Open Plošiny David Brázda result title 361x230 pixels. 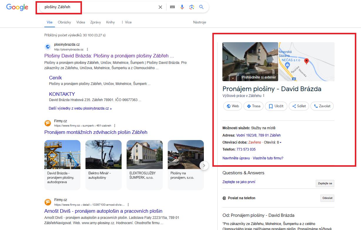click(x=109, y=56)
